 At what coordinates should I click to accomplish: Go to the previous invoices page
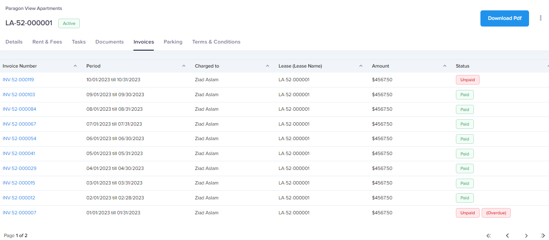[507, 235]
